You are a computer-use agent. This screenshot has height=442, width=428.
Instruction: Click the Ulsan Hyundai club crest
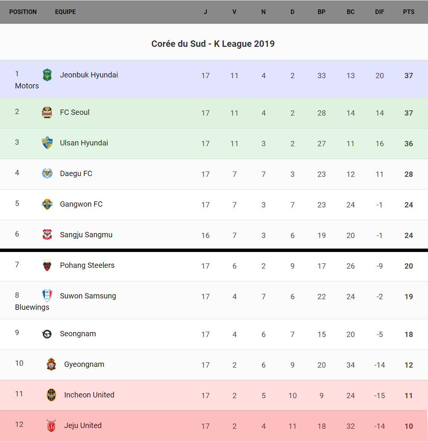(47, 143)
